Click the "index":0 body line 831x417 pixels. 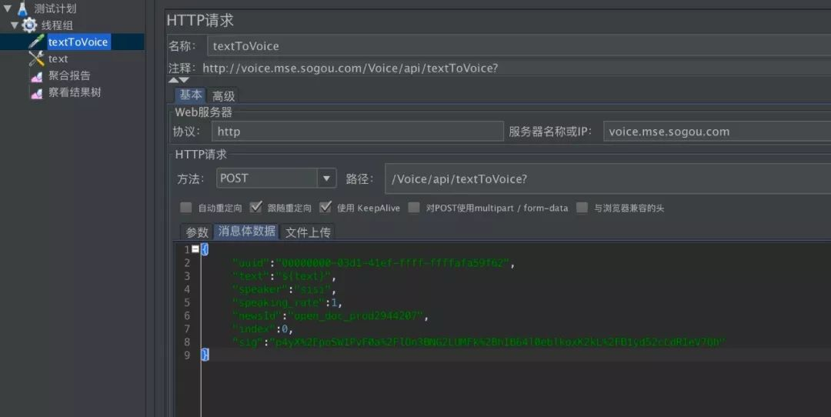point(263,329)
